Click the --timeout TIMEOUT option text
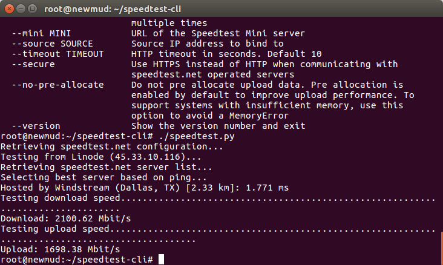Image resolution: width=443 pixels, height=265 pixels. click(x=57, y=54)
